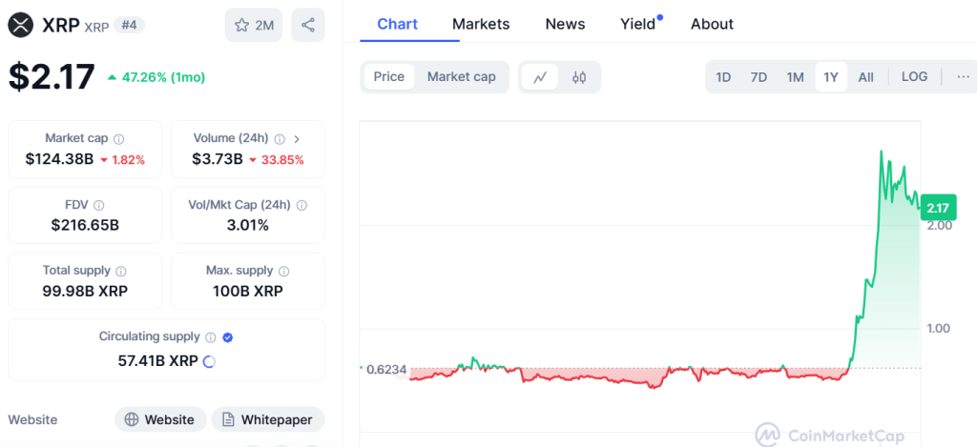
Task: Toggle LOG scale on chart
Action: point(915,77)
